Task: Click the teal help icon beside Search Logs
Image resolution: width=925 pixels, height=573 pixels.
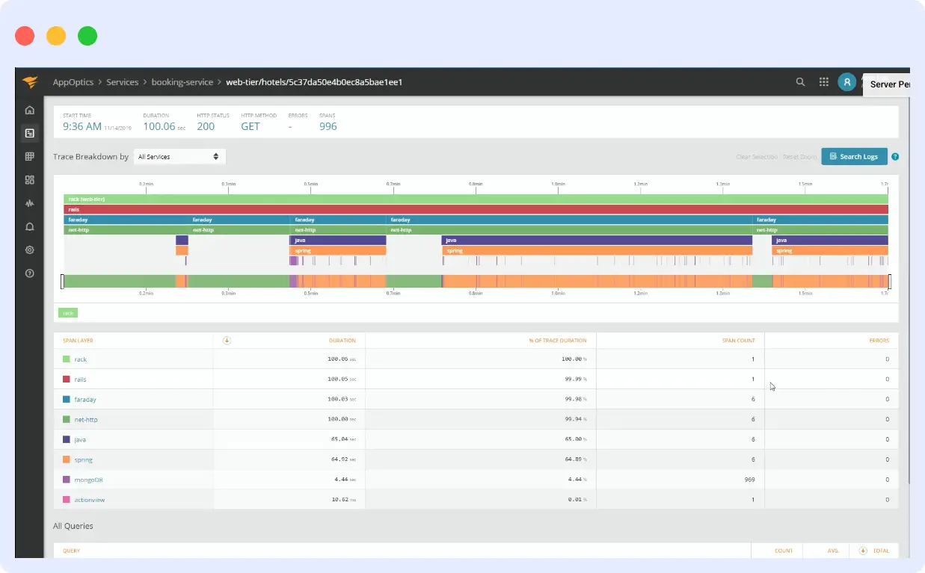Action: click(x=895, y=156)
